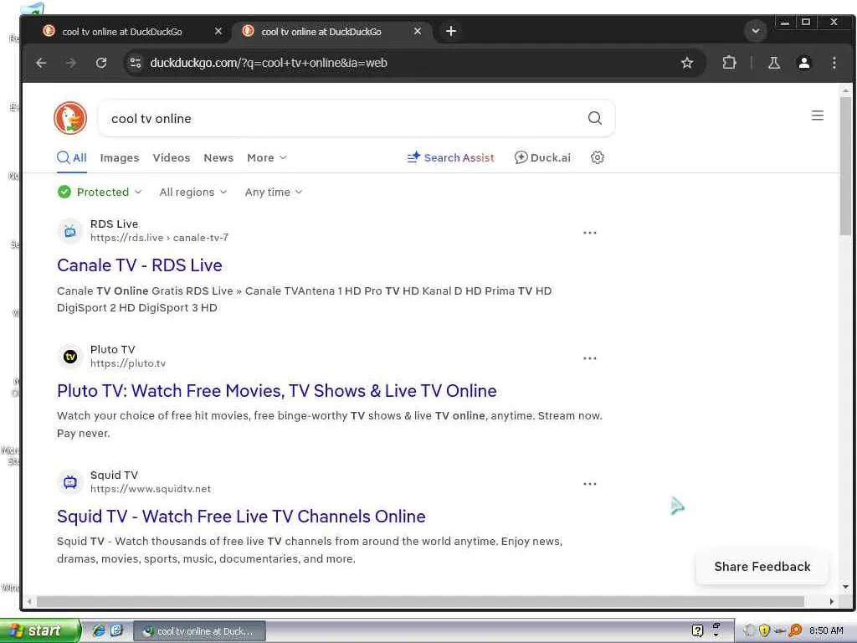Screen dimensions: 857x643
Task: Open the help icon in the taskbar
Action: coord(697,630)
